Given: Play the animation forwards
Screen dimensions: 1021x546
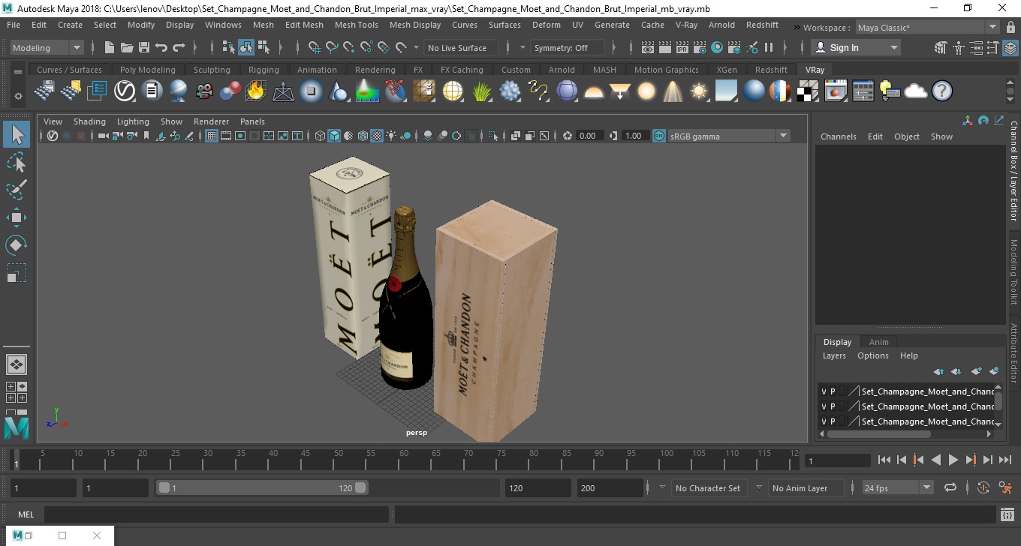Looking at the screenshot, I should click(x=953, y=460).
